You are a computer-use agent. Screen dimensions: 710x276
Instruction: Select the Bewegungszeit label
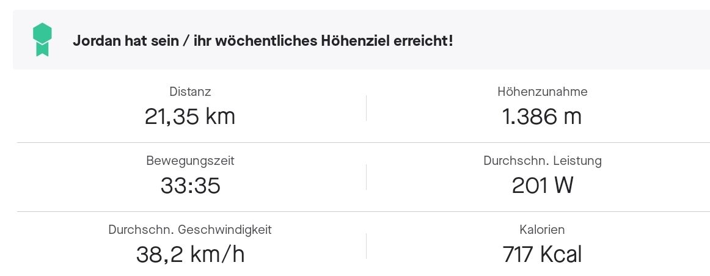click(190, 161)
